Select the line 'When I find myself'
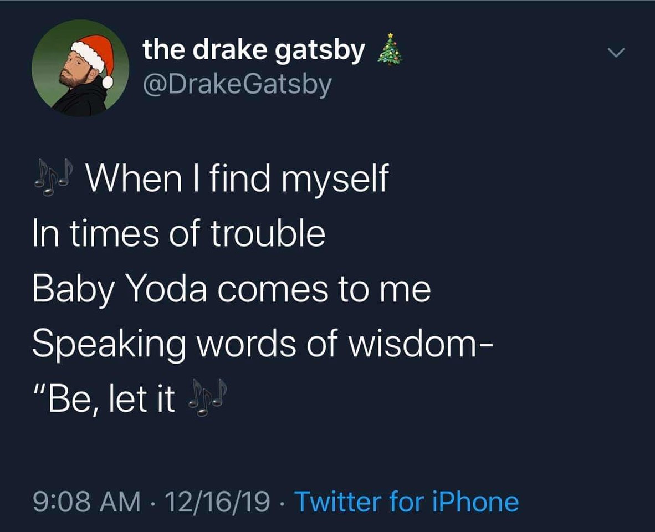Image resolution: width=655 pixels, height=532 pixels. click(x=237, y=179)
